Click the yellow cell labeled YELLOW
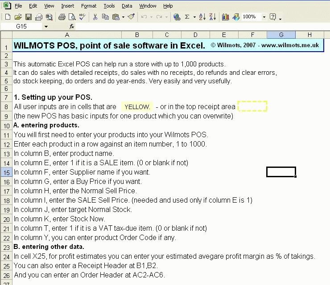 (x=137, y=107)
